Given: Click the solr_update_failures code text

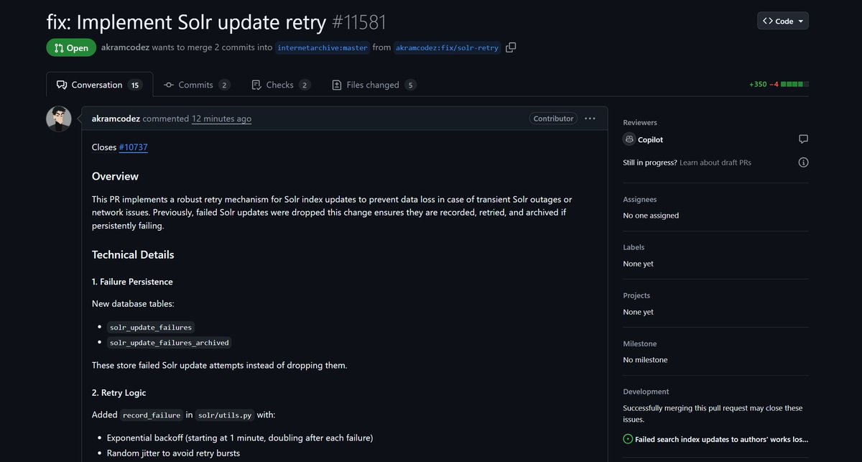Looking at the screenshot, I should [x=152, y=327].
